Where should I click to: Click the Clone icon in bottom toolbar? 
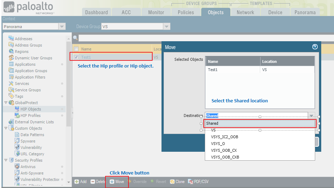pos(173,182)
